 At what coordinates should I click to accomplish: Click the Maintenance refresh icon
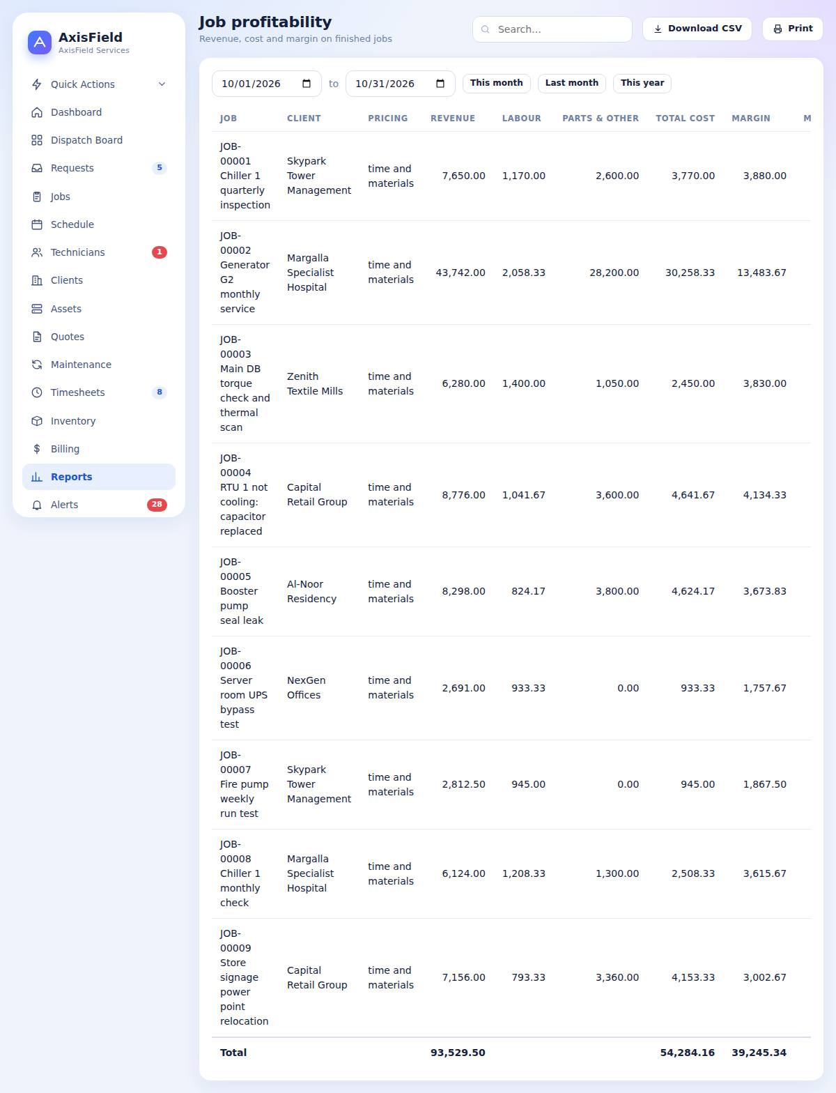[x=37, y=365]
